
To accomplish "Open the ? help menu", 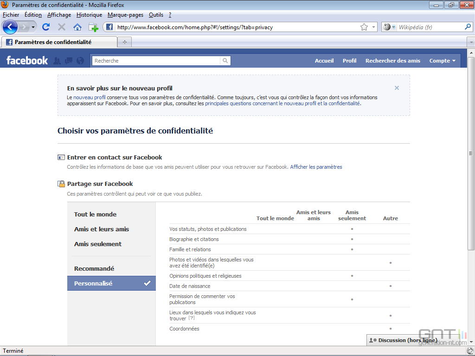I will click(170, 15).
